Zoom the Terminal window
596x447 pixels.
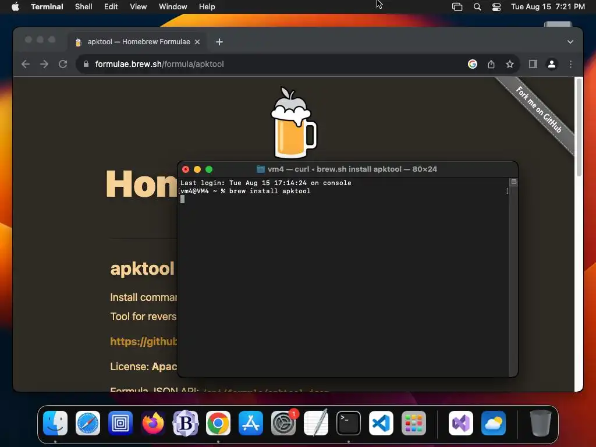click(x=209, y=169)
